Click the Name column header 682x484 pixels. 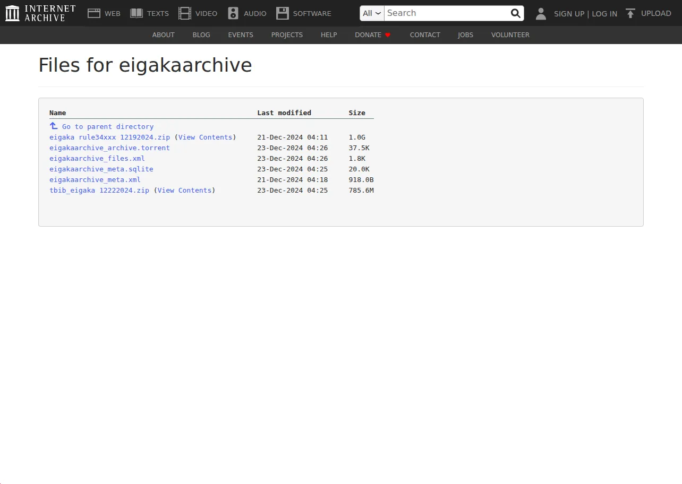click(58, 113)
